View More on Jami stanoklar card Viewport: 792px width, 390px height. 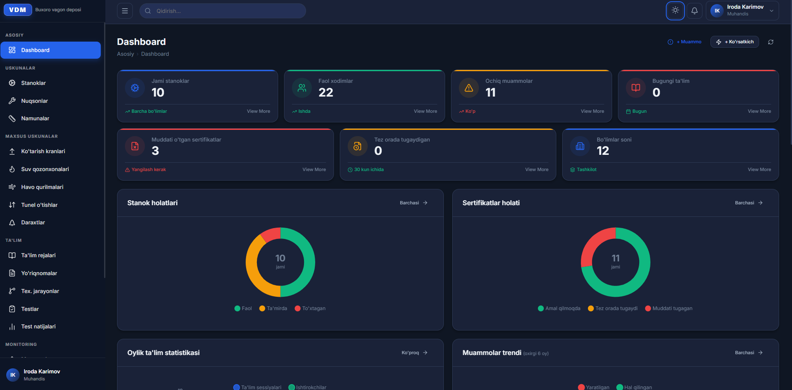click(x=259, y=111)
